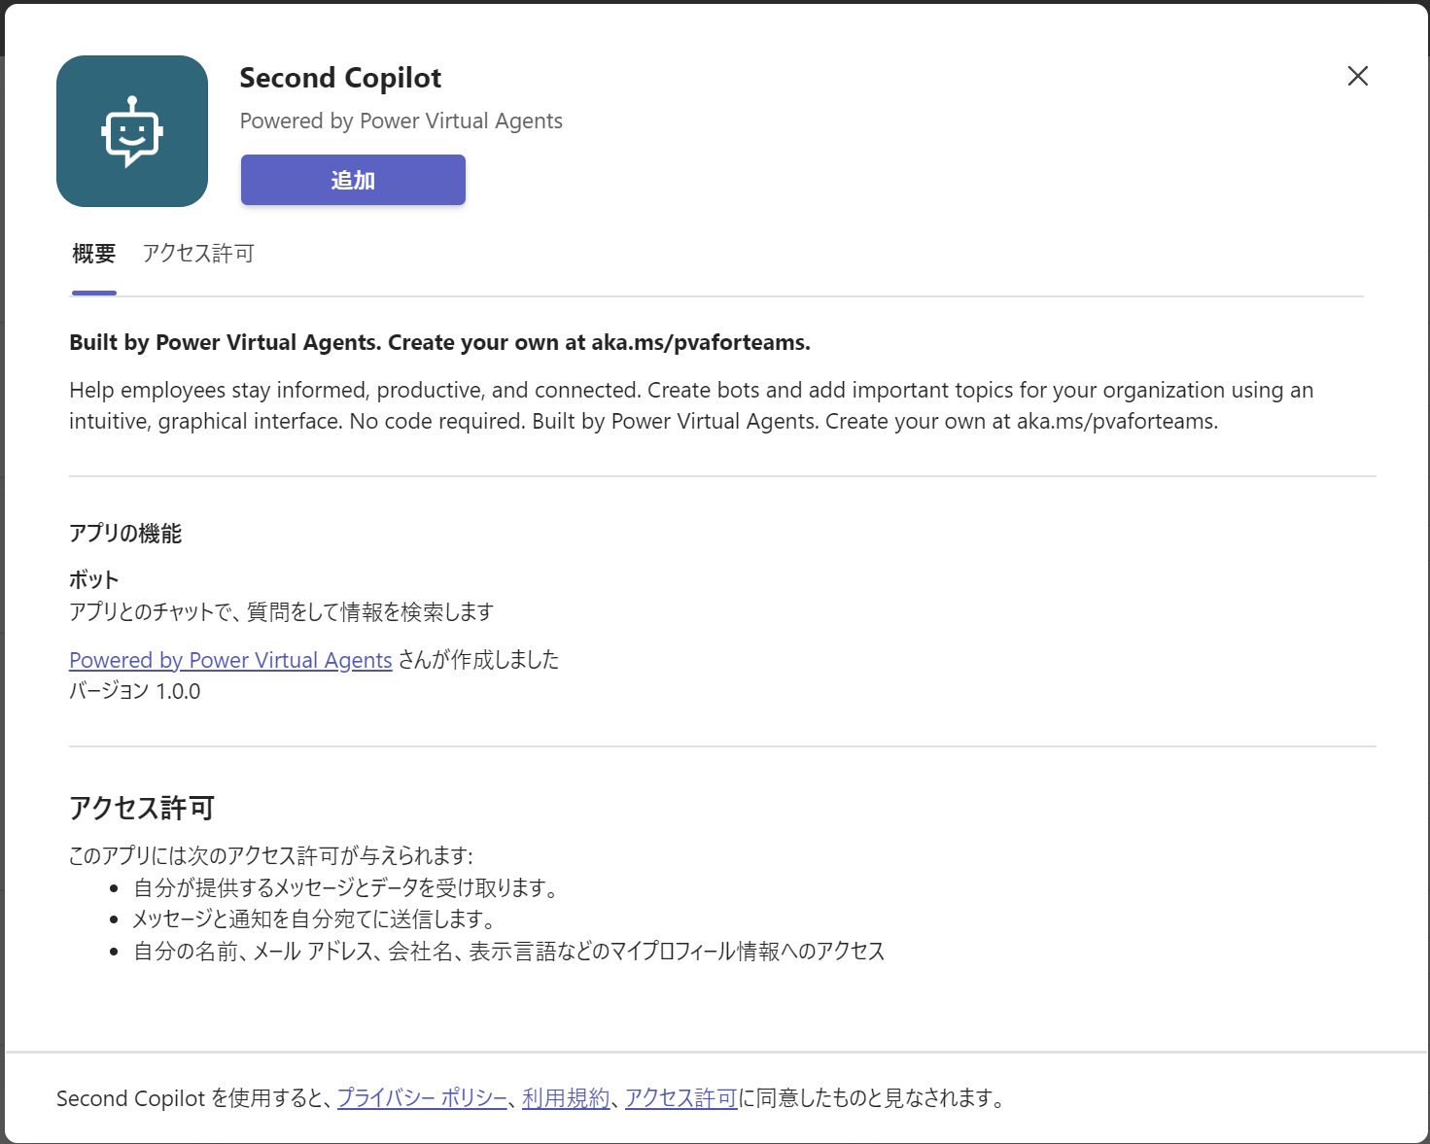Click the ボット label
This screenshot has width=1430, height=1144.
(x=93, y=579)
